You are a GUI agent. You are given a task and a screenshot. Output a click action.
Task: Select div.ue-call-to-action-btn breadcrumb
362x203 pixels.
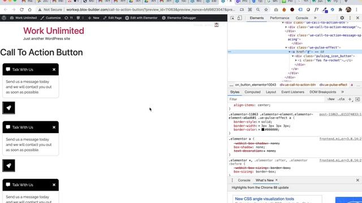pyautogui.click(x=298, y=85)
